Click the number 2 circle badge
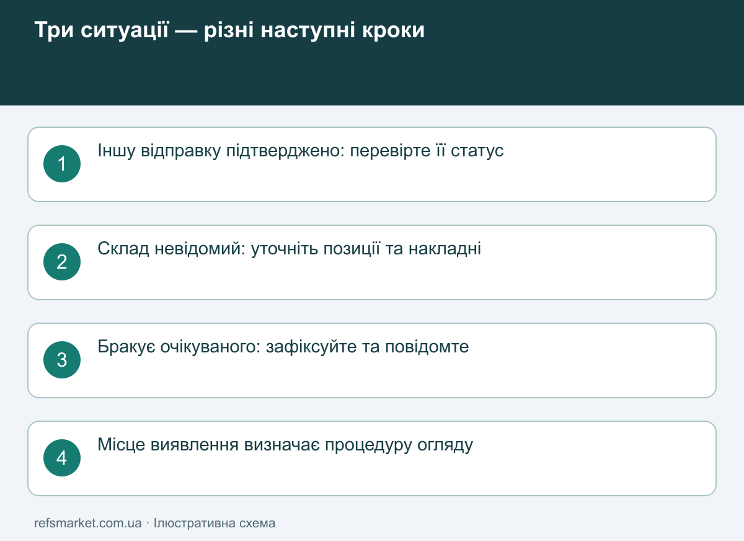744x541 pixels. (62, 262)
